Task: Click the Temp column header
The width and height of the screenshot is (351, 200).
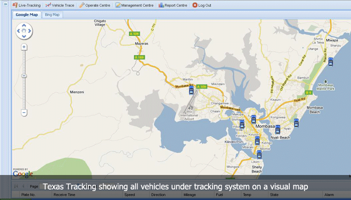Action: pos(247,194)
